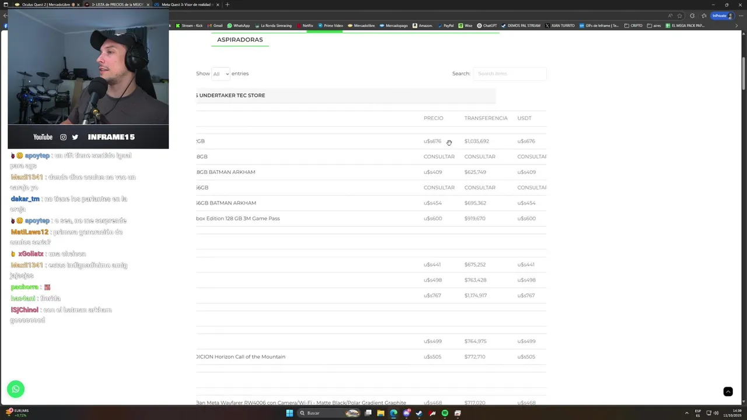
Task: Close the Meta Quest 3 tab
Action: pos(218,5)
